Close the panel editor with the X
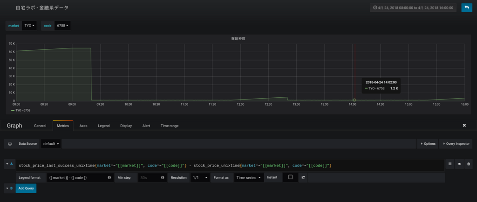The width and height of the screenshot is (477, 202). 464,126
